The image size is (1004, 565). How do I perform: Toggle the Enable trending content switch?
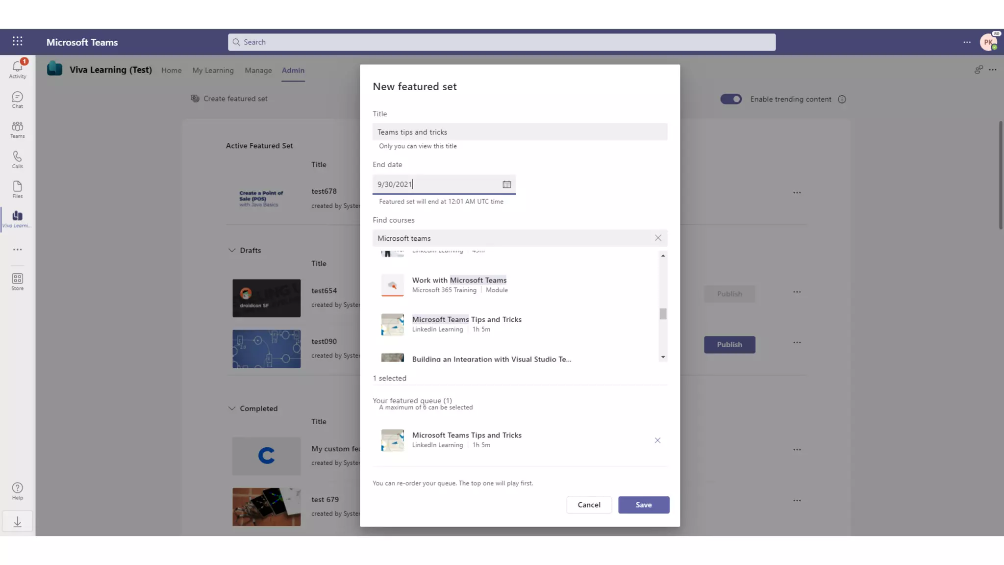pos(730,99)
